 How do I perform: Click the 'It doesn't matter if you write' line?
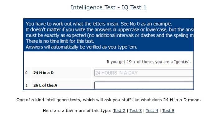click(110, 30)
